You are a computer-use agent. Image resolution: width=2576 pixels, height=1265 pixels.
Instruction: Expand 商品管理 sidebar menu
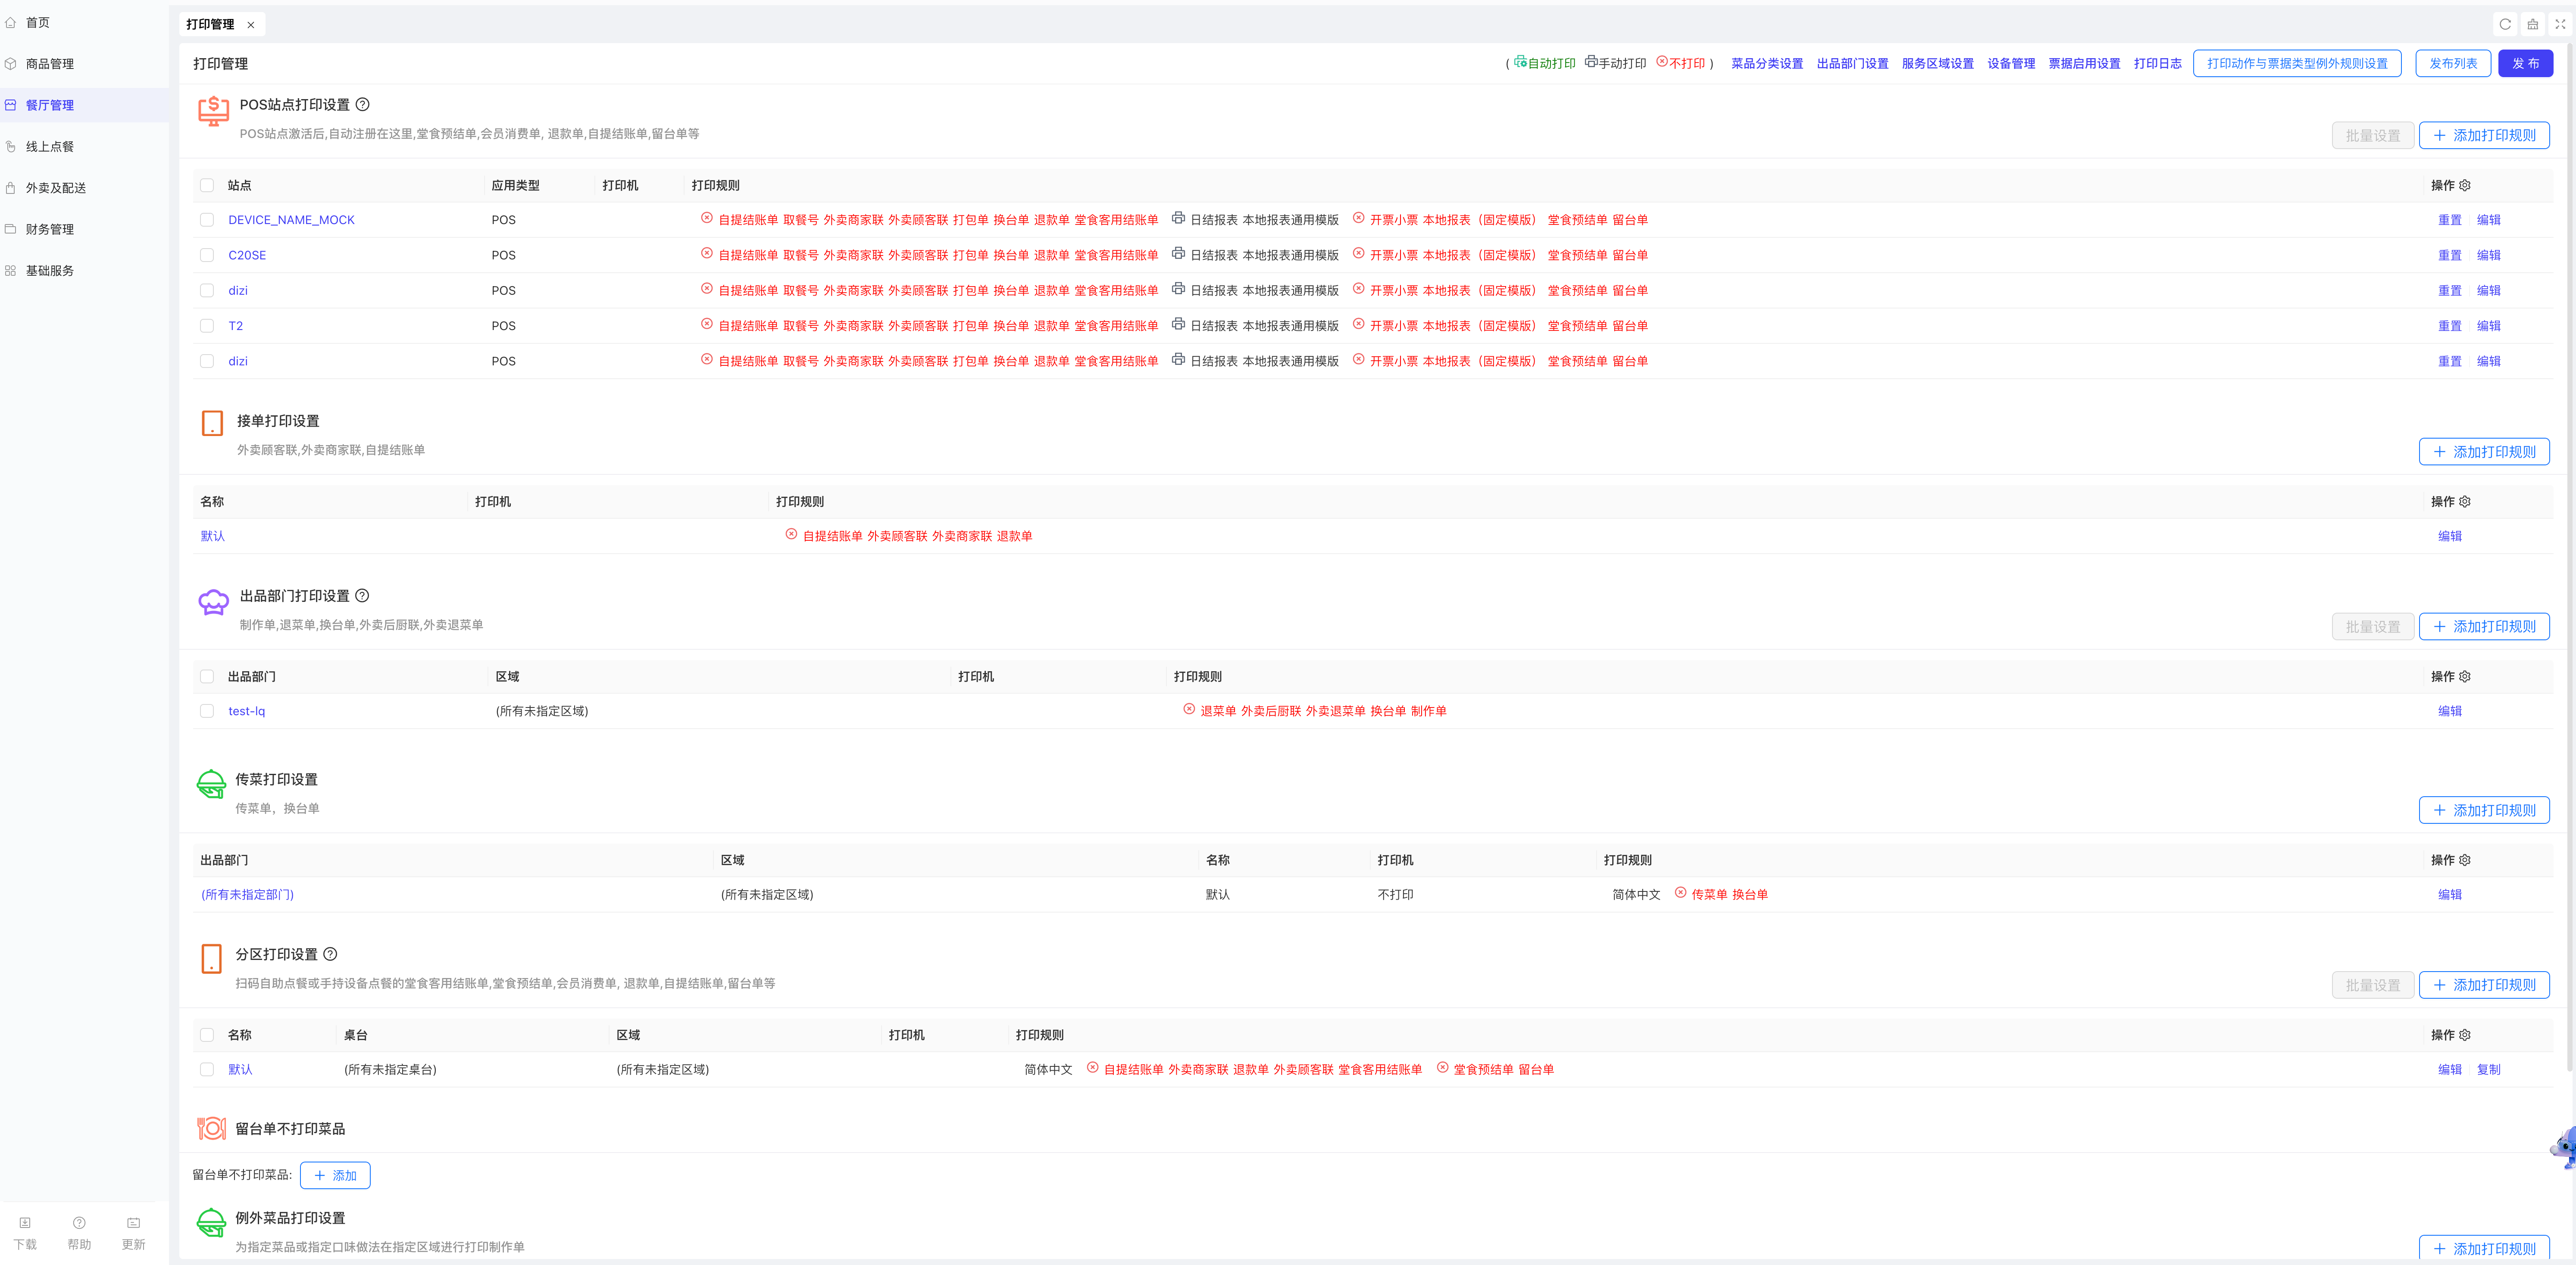pyautogui.click(x=50, y=64)
